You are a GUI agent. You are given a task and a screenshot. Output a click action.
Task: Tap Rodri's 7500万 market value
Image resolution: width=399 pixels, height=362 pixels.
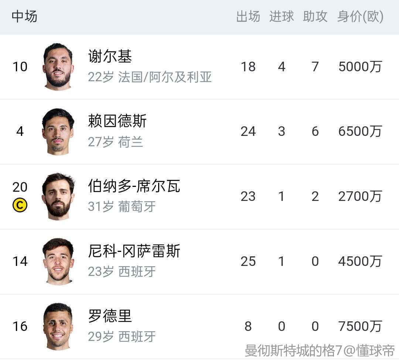point(360,326)
